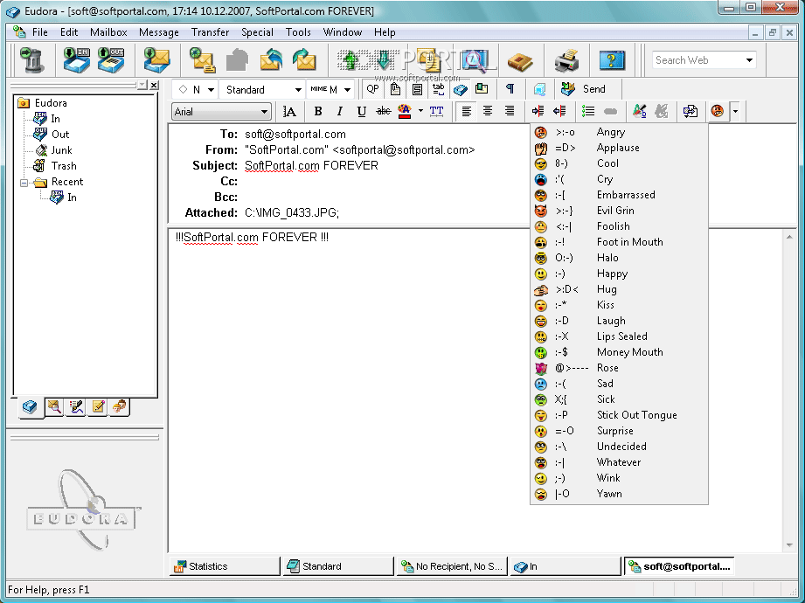Toggle the tab-in-body option icon
Viewport: 805px width, 603px height.
tap(439, 89)
